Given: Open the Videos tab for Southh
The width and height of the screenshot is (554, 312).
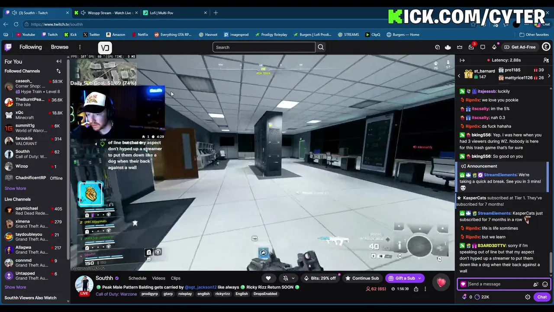Looking at the screenshot, I should [x=158, y=278].
